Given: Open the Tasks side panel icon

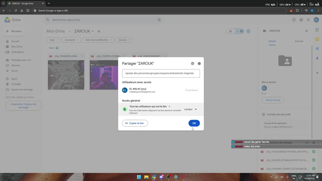Looking at the screenshot, I should coord(317,49).
